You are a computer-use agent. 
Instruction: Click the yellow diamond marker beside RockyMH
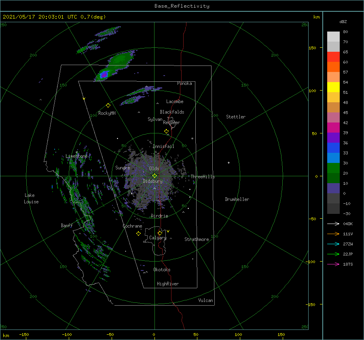[x=108, y=106]
